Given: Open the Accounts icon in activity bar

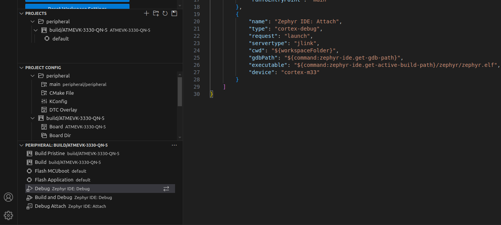Looking at the screenshot, I should 8,197.
